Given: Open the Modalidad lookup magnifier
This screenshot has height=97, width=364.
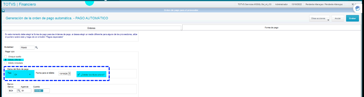Looking at the screenshot, I should tap(36, 47).
